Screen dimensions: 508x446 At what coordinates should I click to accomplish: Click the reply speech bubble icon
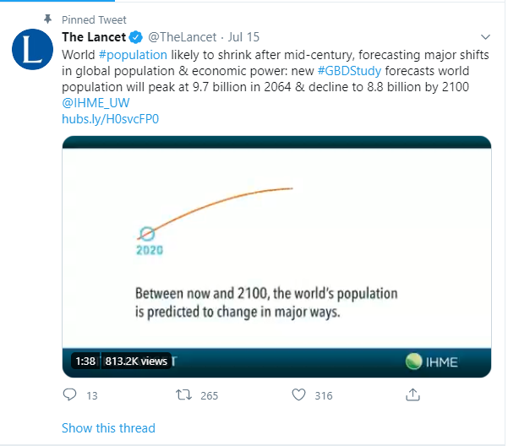click(71, 394)
